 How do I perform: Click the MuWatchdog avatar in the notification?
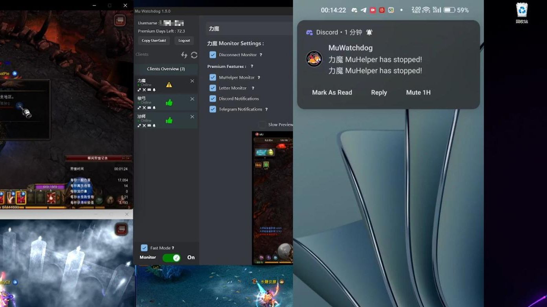[x=314, y=59]
